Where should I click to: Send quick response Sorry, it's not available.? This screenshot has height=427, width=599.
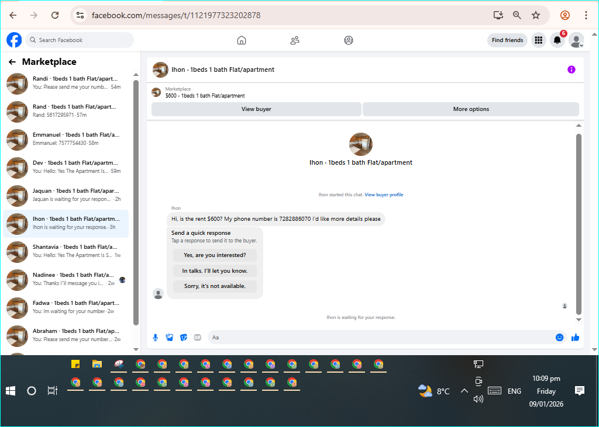[x=215, y=286]
